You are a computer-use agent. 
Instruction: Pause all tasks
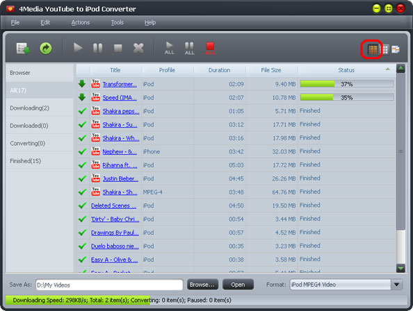click(190, 49)
